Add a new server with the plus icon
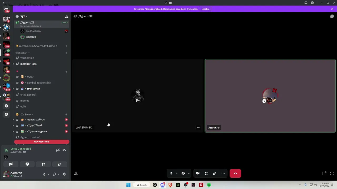The image size is (337, 189). [x=6, y=106]
